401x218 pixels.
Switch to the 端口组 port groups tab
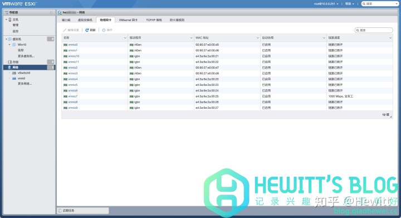click(66, 20)
